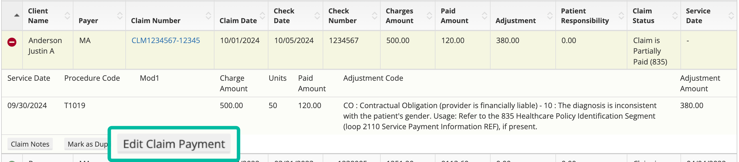The height and width of the screenshot is (162, 739).
Task: Select the Claim is Partially Paid status cell
Action: point(654,50)
